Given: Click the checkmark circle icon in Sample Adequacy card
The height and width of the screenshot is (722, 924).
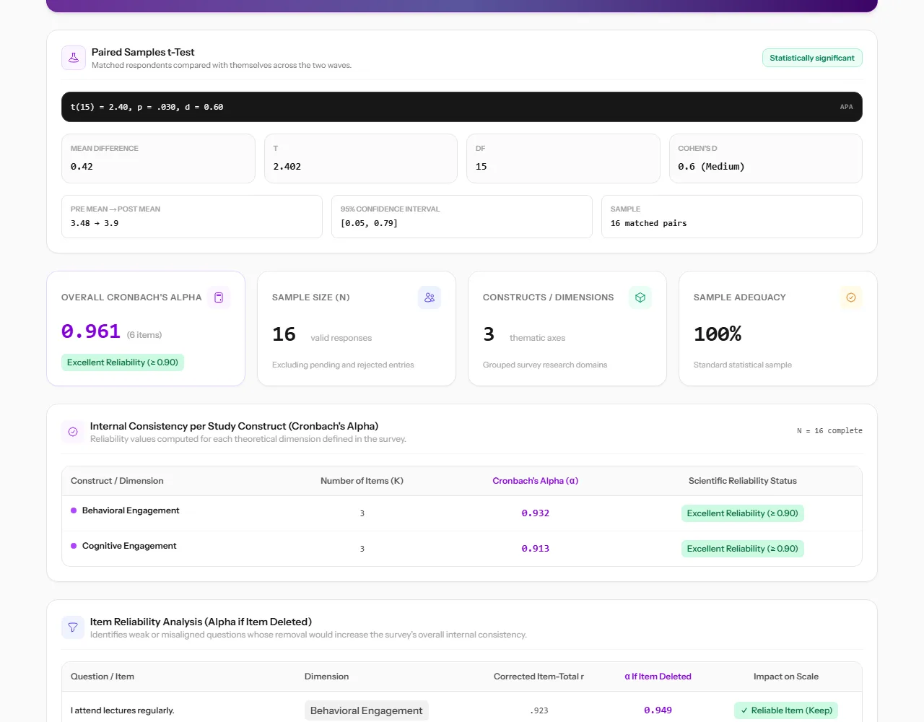Looking at the screenshot, I should coord(851,297).
